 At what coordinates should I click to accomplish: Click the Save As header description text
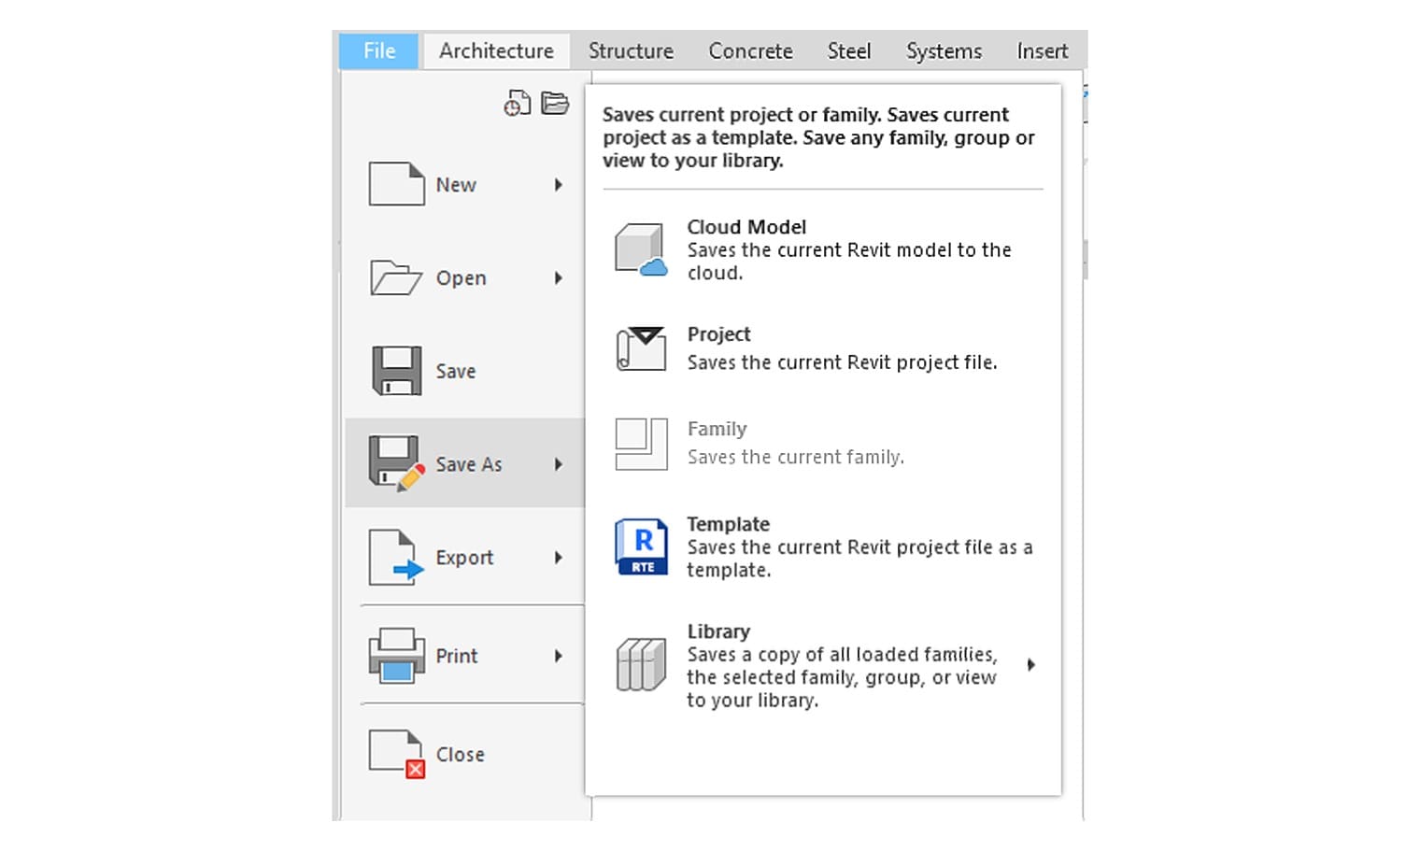pyautogui.click(x=818, y=137)
